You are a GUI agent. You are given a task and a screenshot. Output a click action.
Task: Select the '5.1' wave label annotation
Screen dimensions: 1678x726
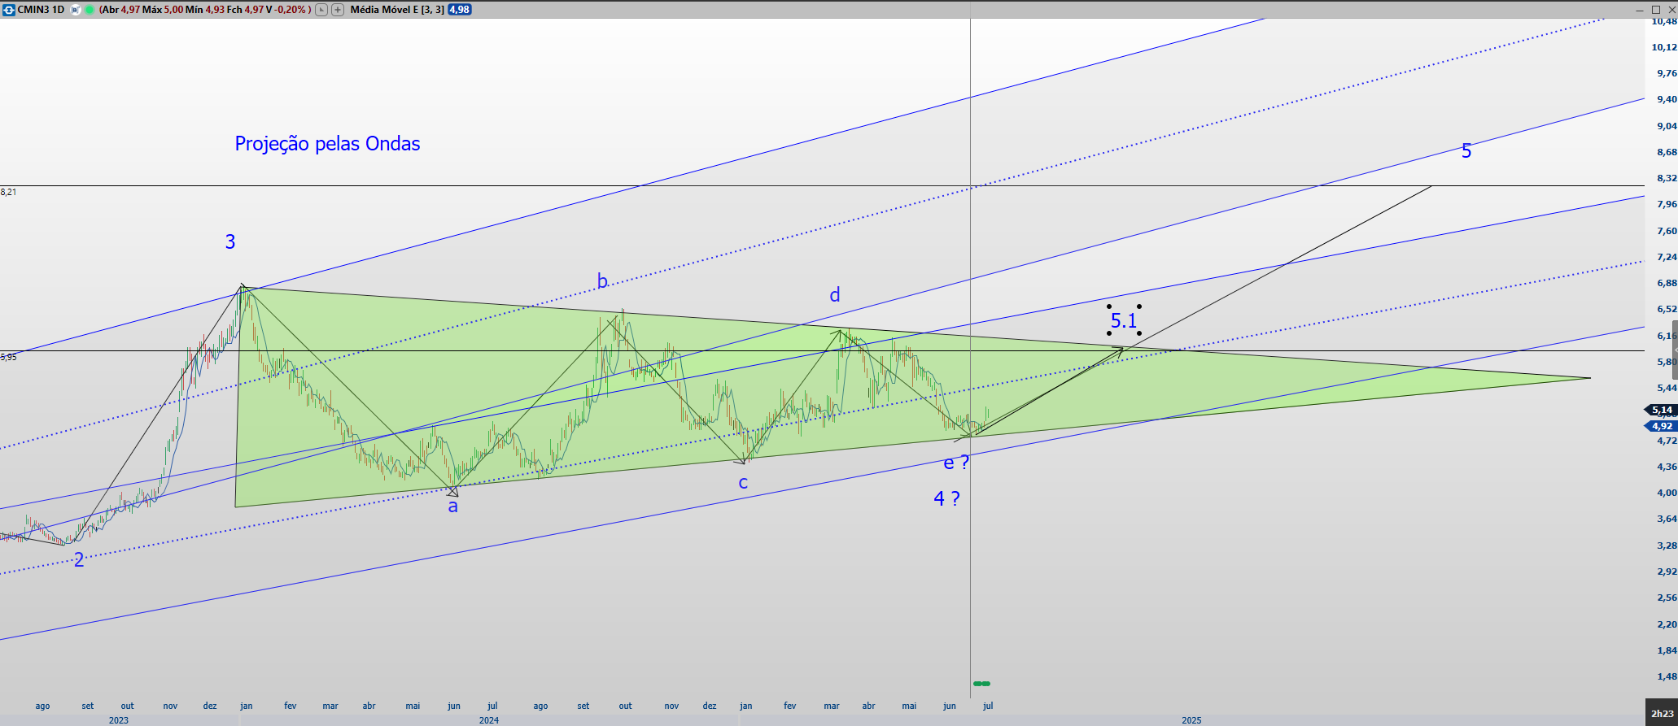coord(1124,320)
